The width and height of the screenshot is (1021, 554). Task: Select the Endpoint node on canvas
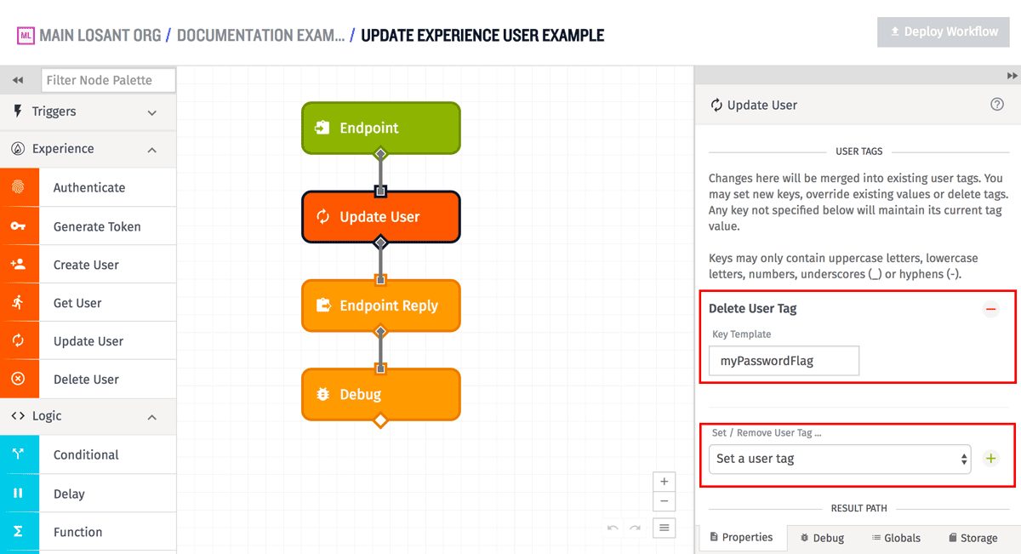click(x=380, y=128)
